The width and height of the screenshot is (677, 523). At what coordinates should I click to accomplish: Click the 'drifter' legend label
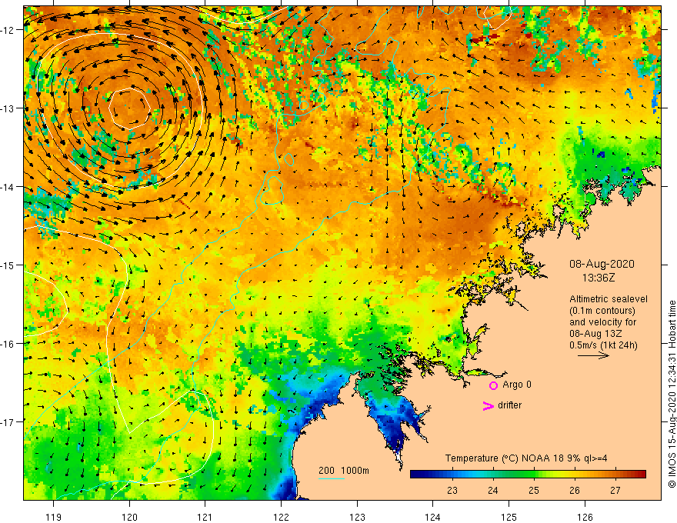click(x=509, y=405)
